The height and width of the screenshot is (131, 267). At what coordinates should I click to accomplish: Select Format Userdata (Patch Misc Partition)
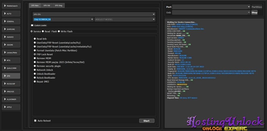coord(56,50)
